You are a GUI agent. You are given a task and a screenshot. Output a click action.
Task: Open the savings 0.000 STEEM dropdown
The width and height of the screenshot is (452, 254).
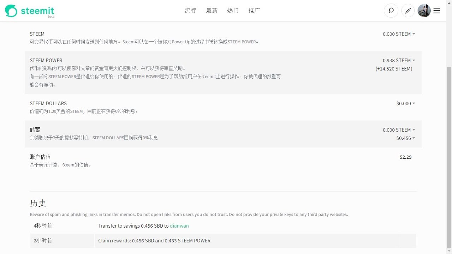(x=399, y=130)
